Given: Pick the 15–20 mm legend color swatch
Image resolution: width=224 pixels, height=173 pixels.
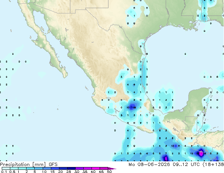Looking at the screenshot, I should coord(55,168).
